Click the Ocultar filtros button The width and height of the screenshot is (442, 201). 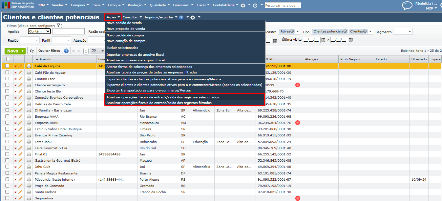coord(49,51)
